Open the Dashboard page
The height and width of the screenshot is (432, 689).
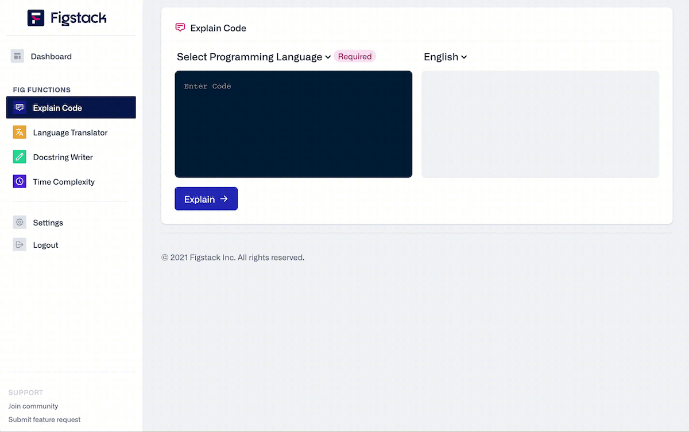coord(51,56)
